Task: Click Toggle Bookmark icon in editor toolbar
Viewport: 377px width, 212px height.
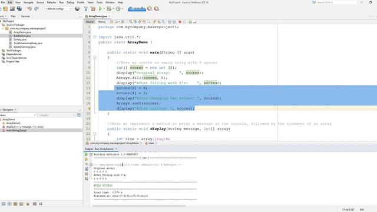Action: point(164,22)
